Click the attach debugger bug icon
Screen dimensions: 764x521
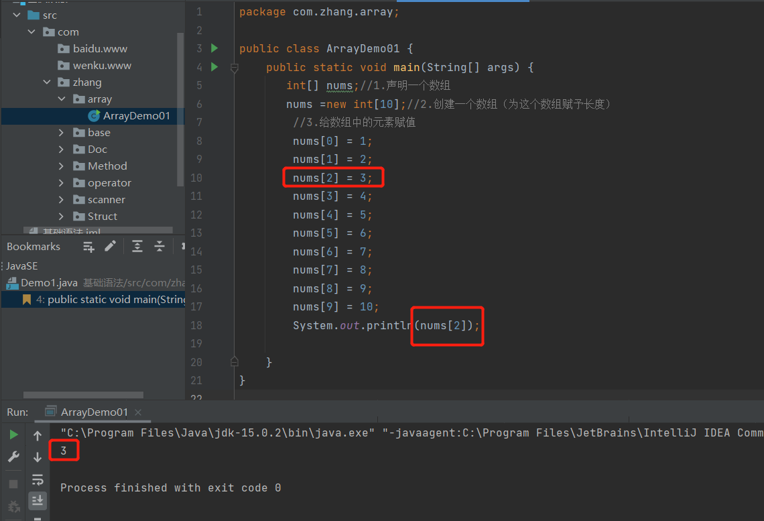tap(13, 507)
